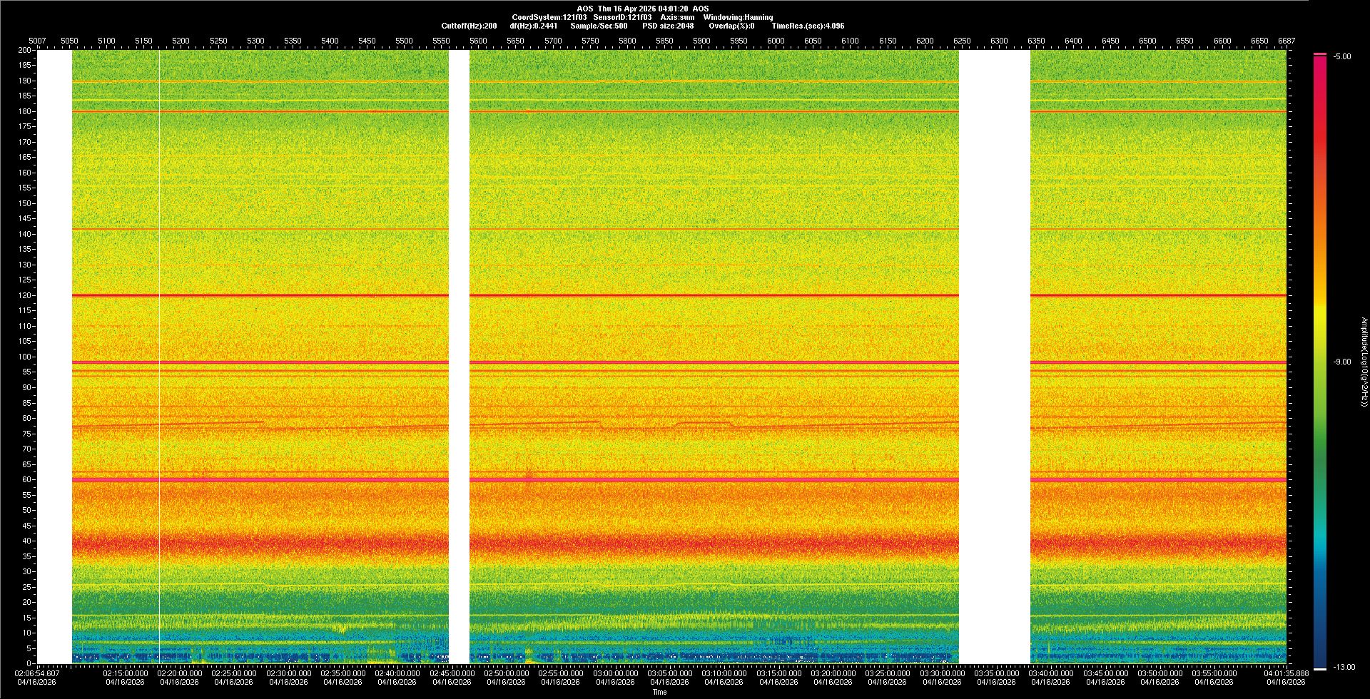Click the red top of the amplitude colorbar
1370x699 pixels.
1320,57
